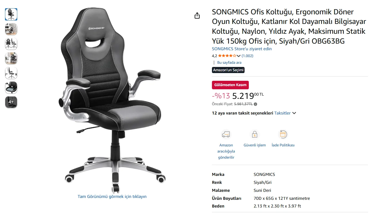Select the seat cushion close-up thumbnail
The image size is (374, 216).
pyautogui.click(x=11, y=87)
